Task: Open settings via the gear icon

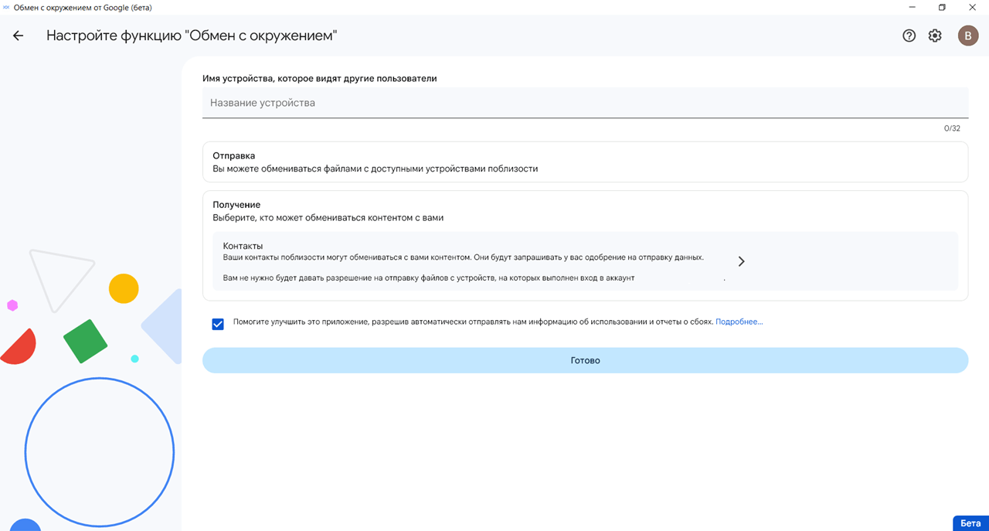Action: click(935, 36)
